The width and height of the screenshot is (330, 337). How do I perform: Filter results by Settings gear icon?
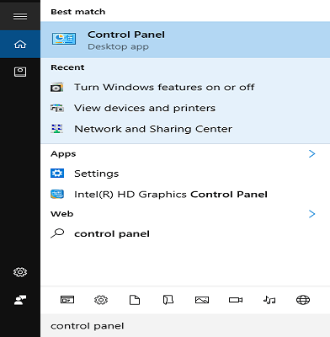coord(101,300)
